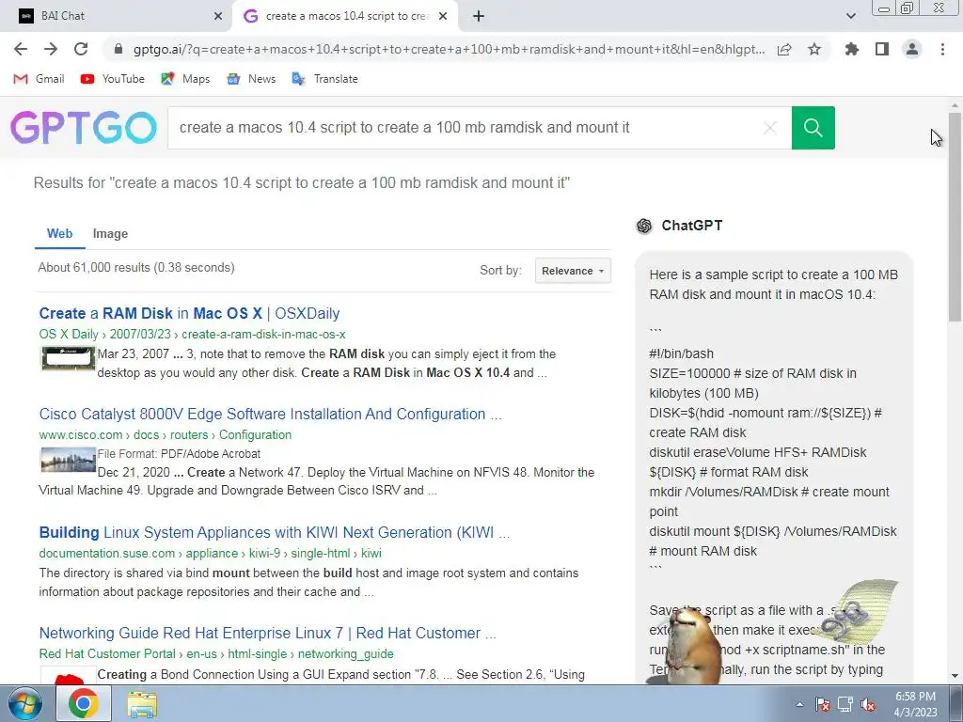Select the GPTGO search tab
The width and height of the screenshot is (963, 722).
coord(344,17)
